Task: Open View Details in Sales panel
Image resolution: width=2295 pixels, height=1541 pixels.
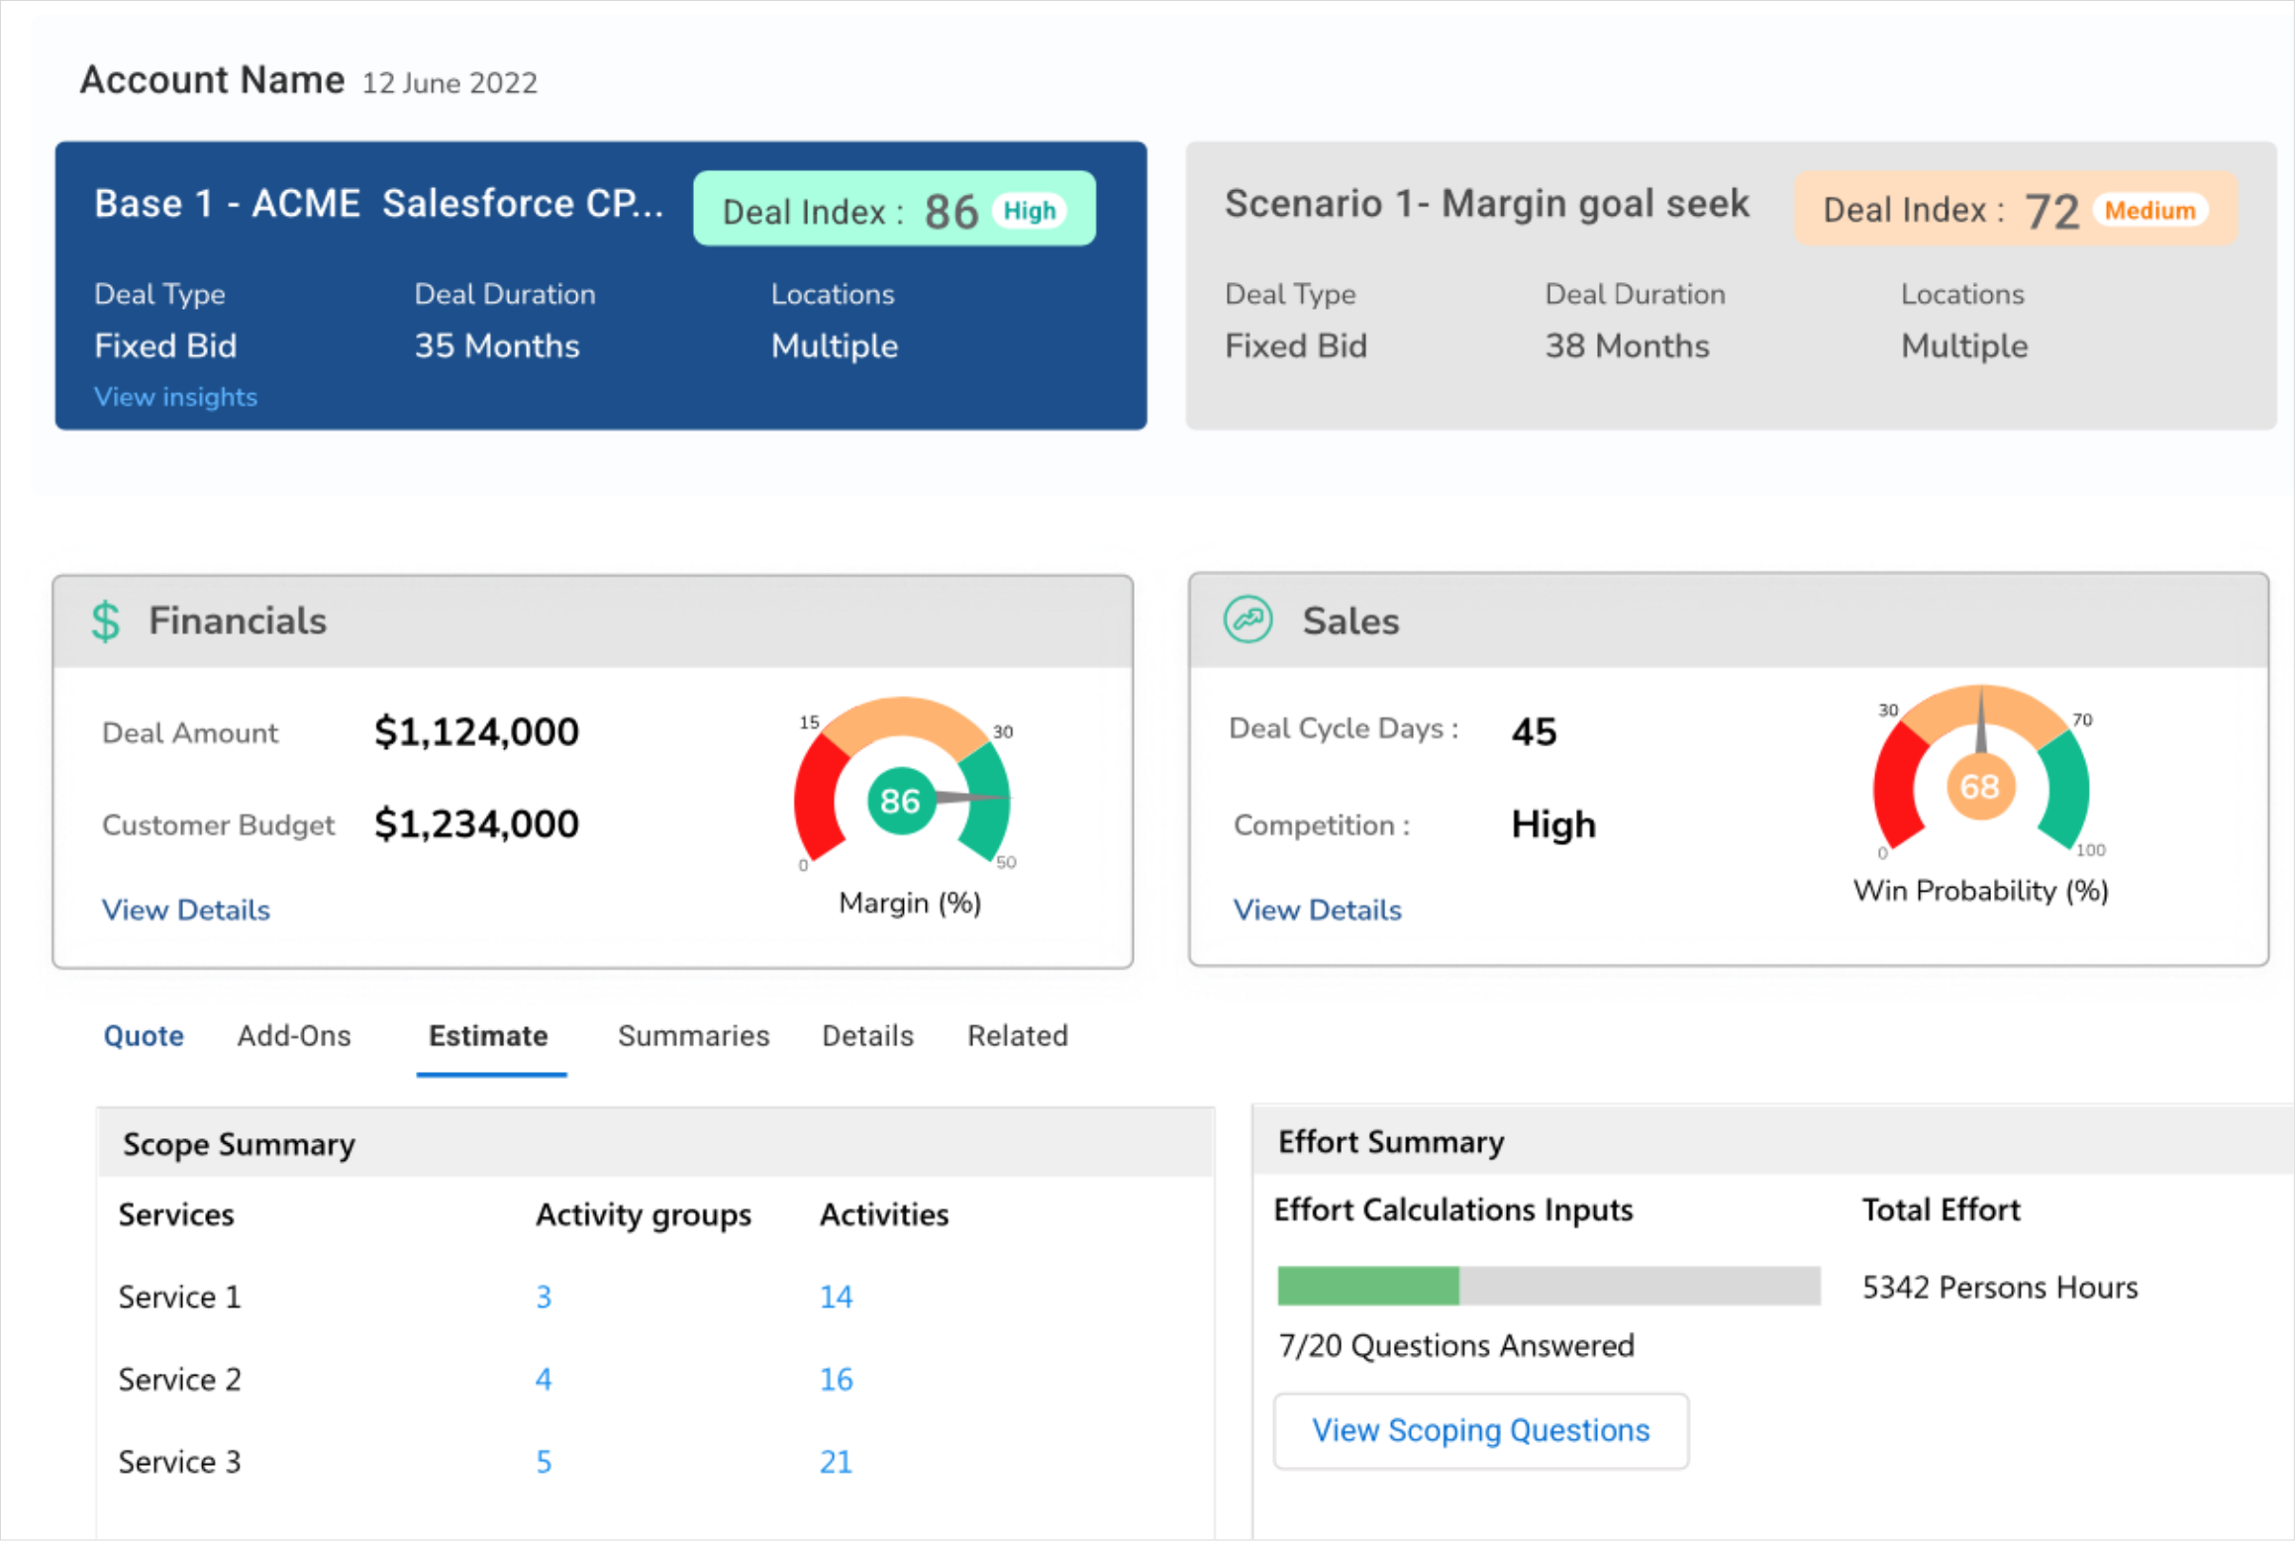Action: pos(1317,910)
